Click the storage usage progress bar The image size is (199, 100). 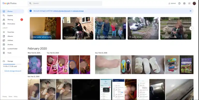pyautogui.click(x=12, y=64)
